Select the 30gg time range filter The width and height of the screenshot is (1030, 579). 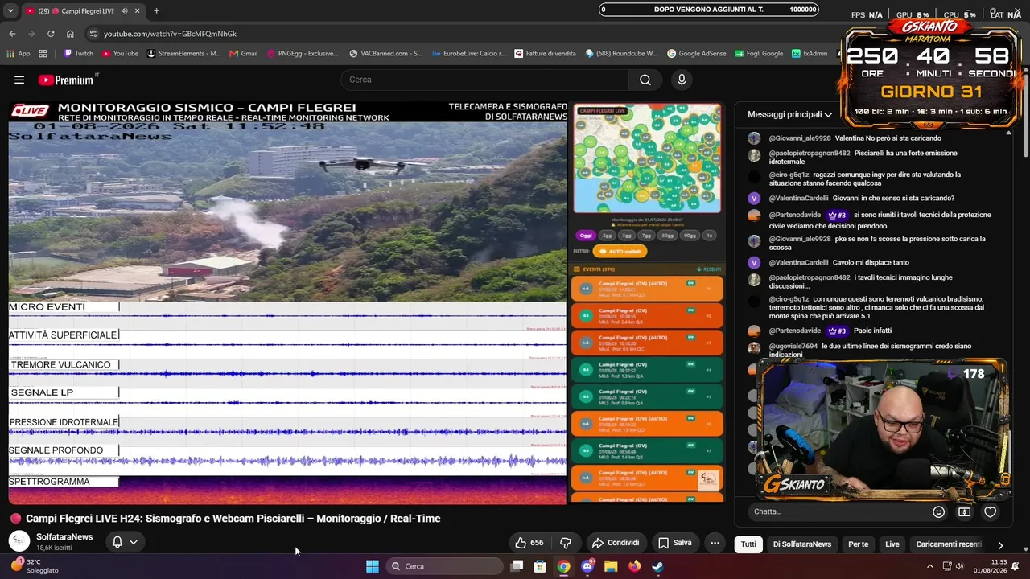pyautogui.click(x=667, y=236)
